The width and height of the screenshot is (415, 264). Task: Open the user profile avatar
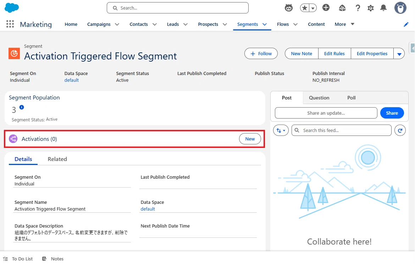click(400, 8)
